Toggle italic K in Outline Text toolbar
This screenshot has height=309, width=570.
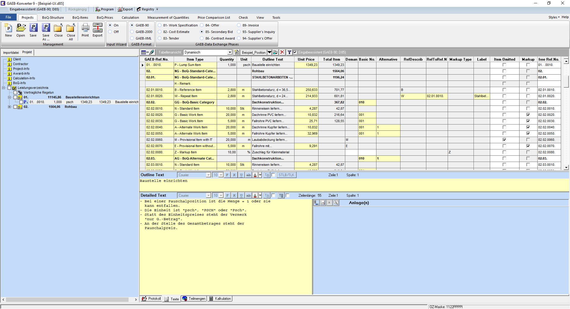234,175
